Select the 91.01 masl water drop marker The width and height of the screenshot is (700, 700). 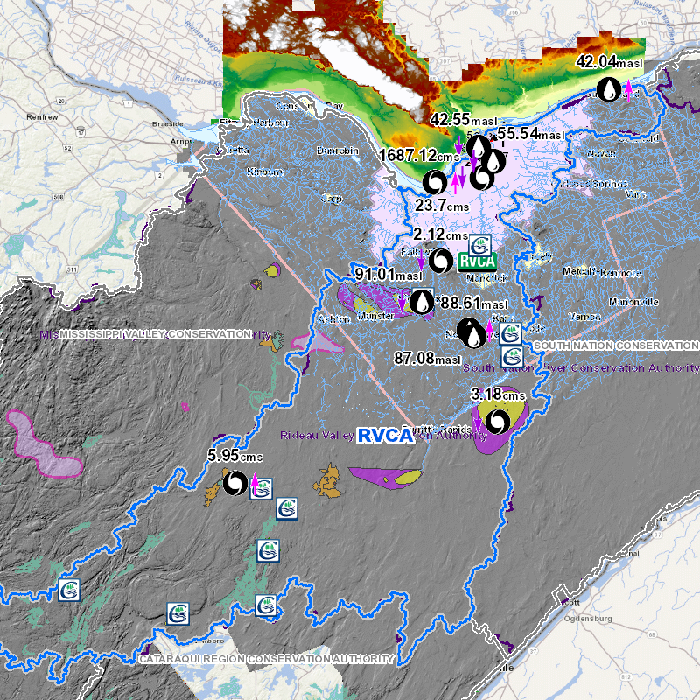(422, 301)
